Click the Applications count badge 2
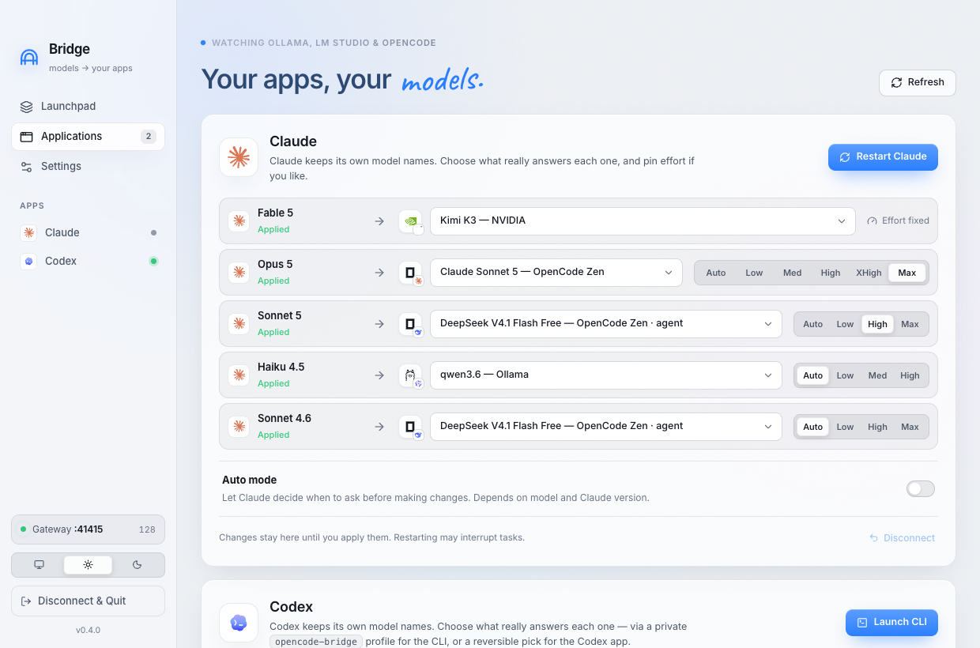 (148, 136)
